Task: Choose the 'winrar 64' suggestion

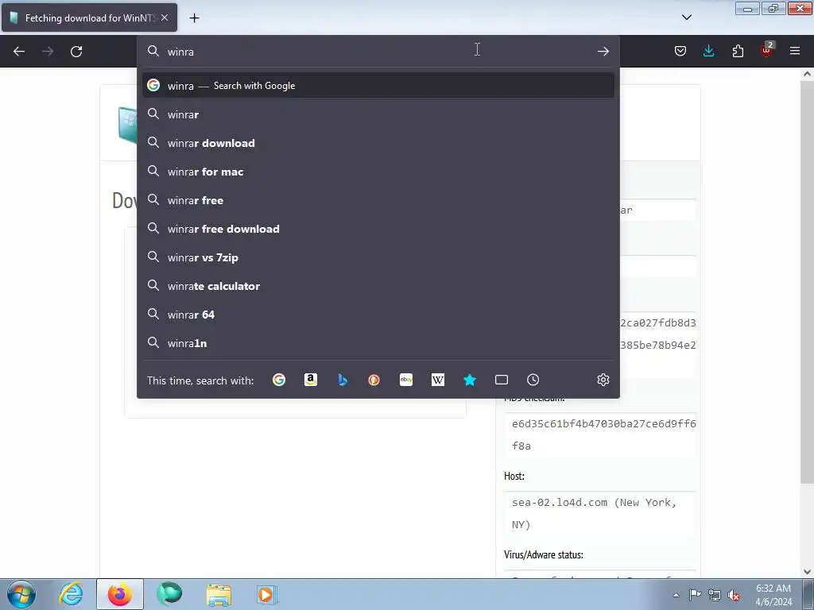Action: 378,315
